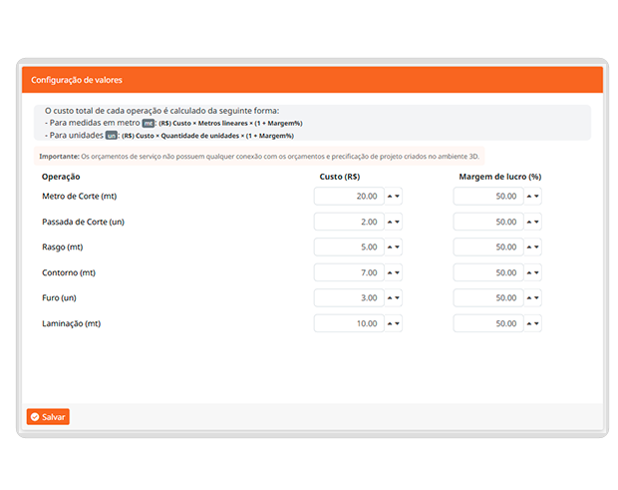Image resolution: width=618 pixels, height=490 pixels.
Task: Select the Furo profit margin input field
Action: point(486,298)
